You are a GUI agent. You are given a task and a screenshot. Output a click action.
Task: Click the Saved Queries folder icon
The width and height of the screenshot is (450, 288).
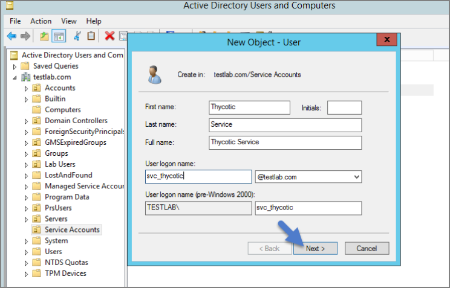tap(25, 66)
